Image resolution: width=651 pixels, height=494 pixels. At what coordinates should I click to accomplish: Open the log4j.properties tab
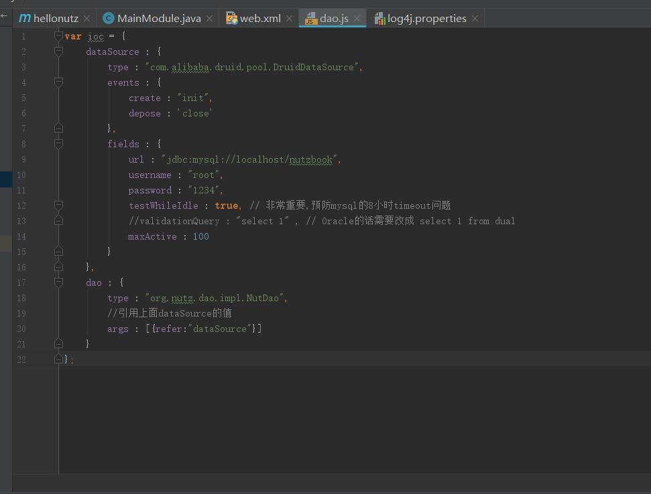coord(426,19)
